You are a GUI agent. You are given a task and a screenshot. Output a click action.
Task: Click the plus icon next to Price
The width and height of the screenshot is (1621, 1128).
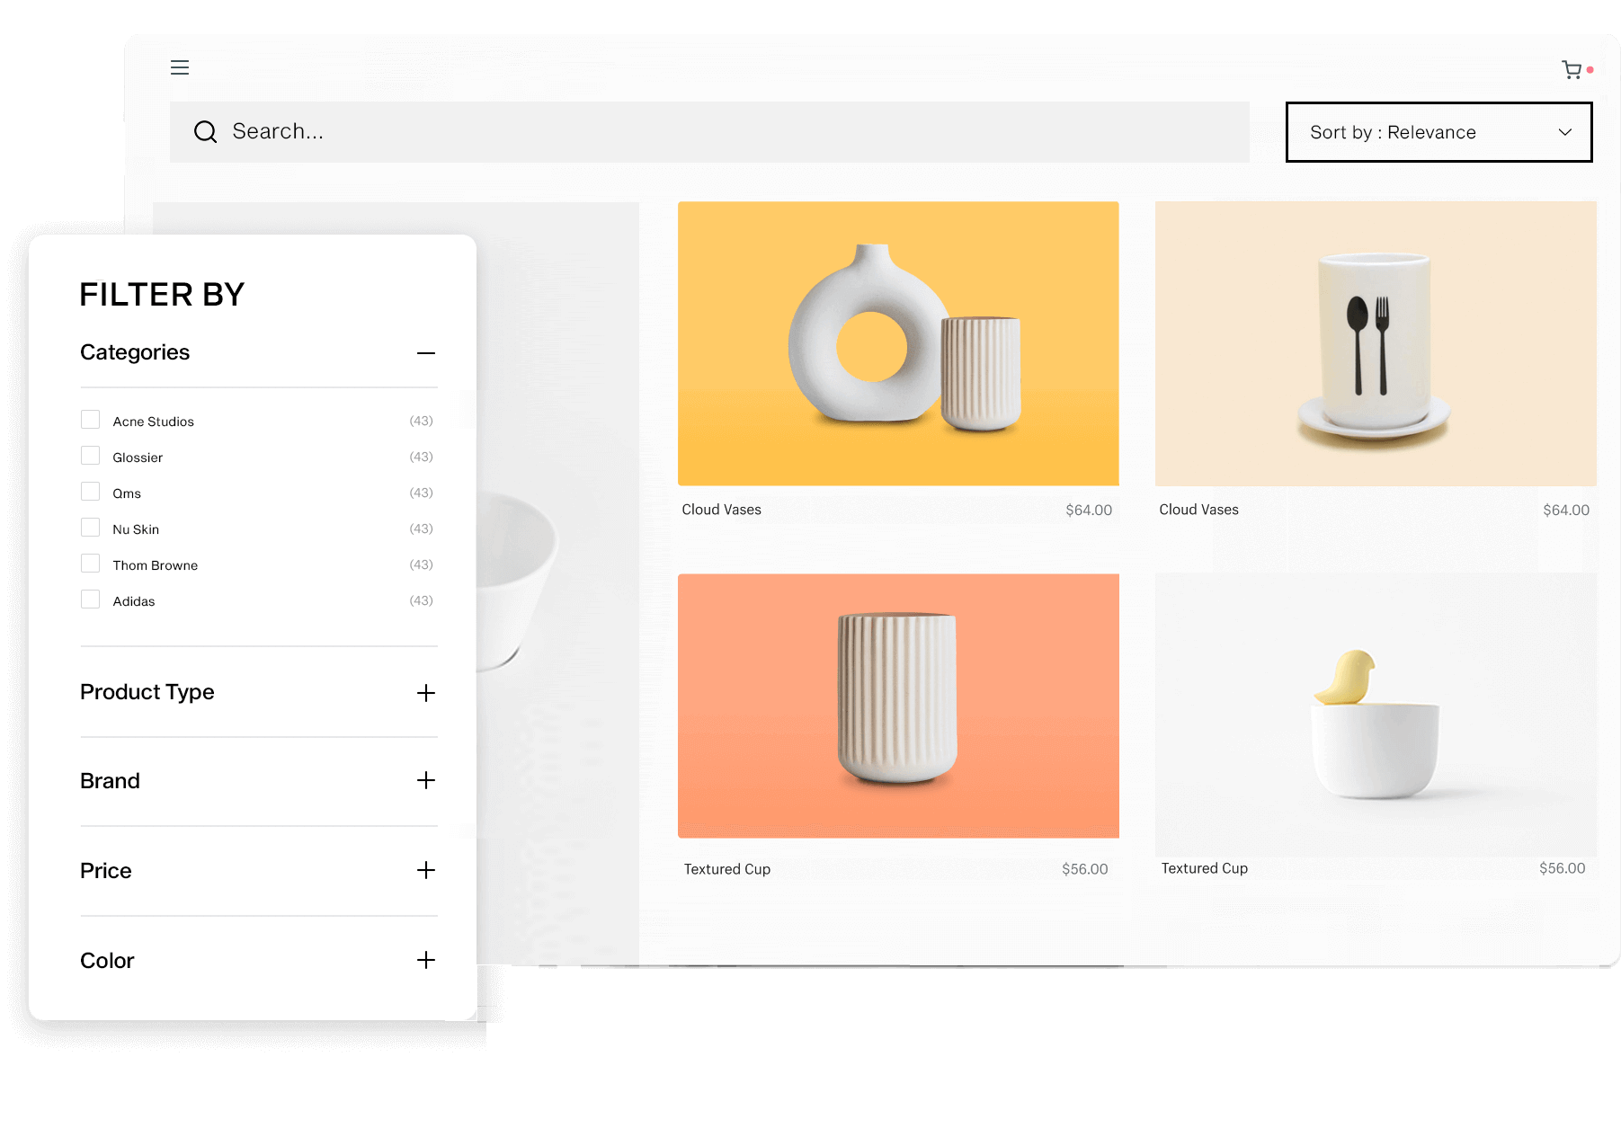tap(425, 870)
